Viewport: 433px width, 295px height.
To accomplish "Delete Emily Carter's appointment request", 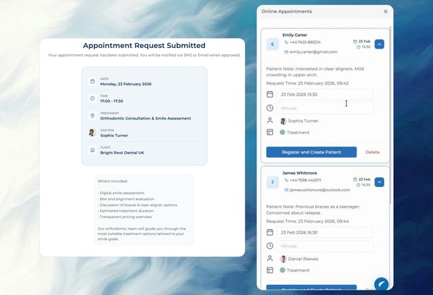I will tap(372, 152).
